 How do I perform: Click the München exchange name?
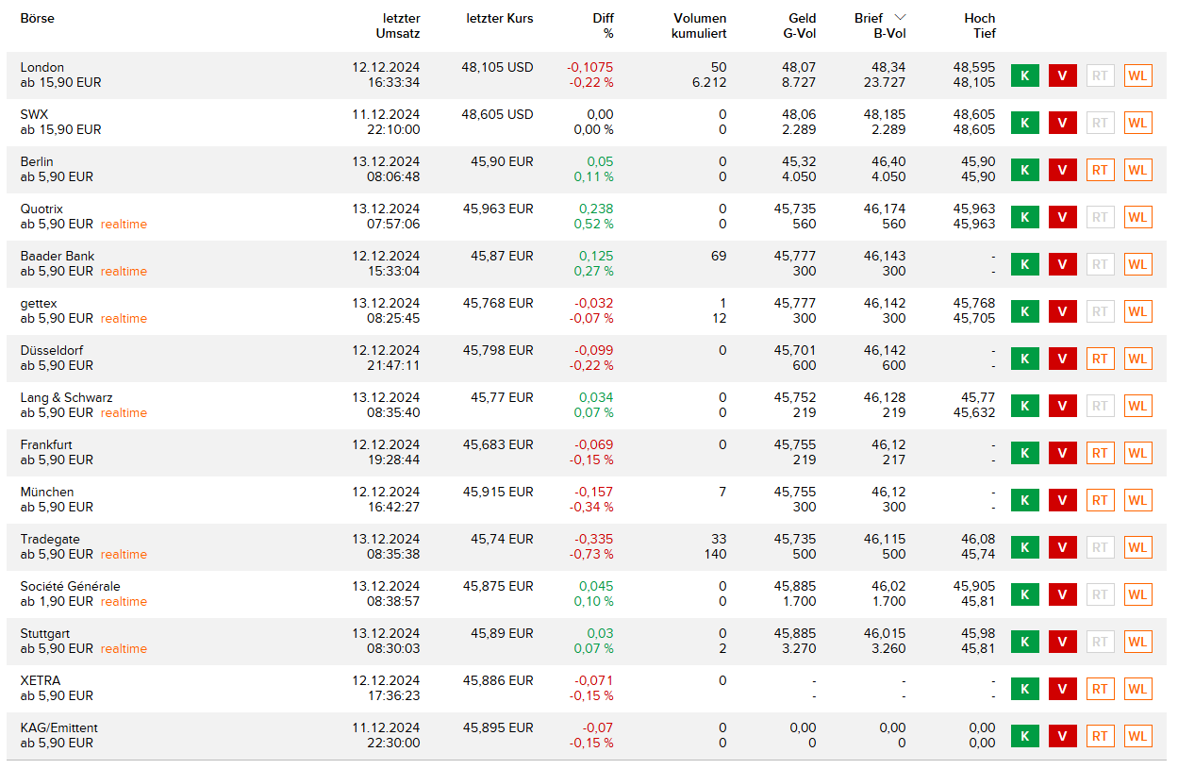pyautogui.click(x=47, y=492)
